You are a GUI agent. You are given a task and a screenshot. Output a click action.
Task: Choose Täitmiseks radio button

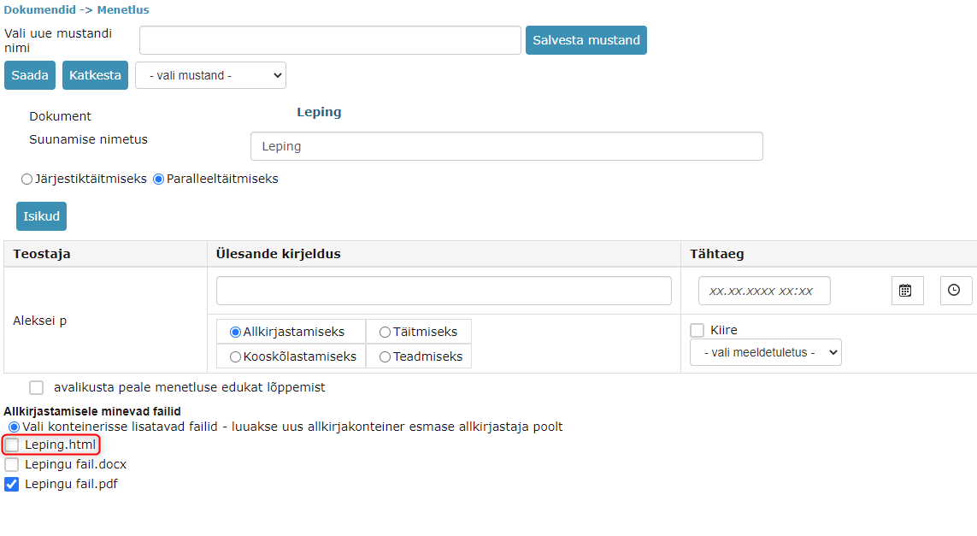385,333
